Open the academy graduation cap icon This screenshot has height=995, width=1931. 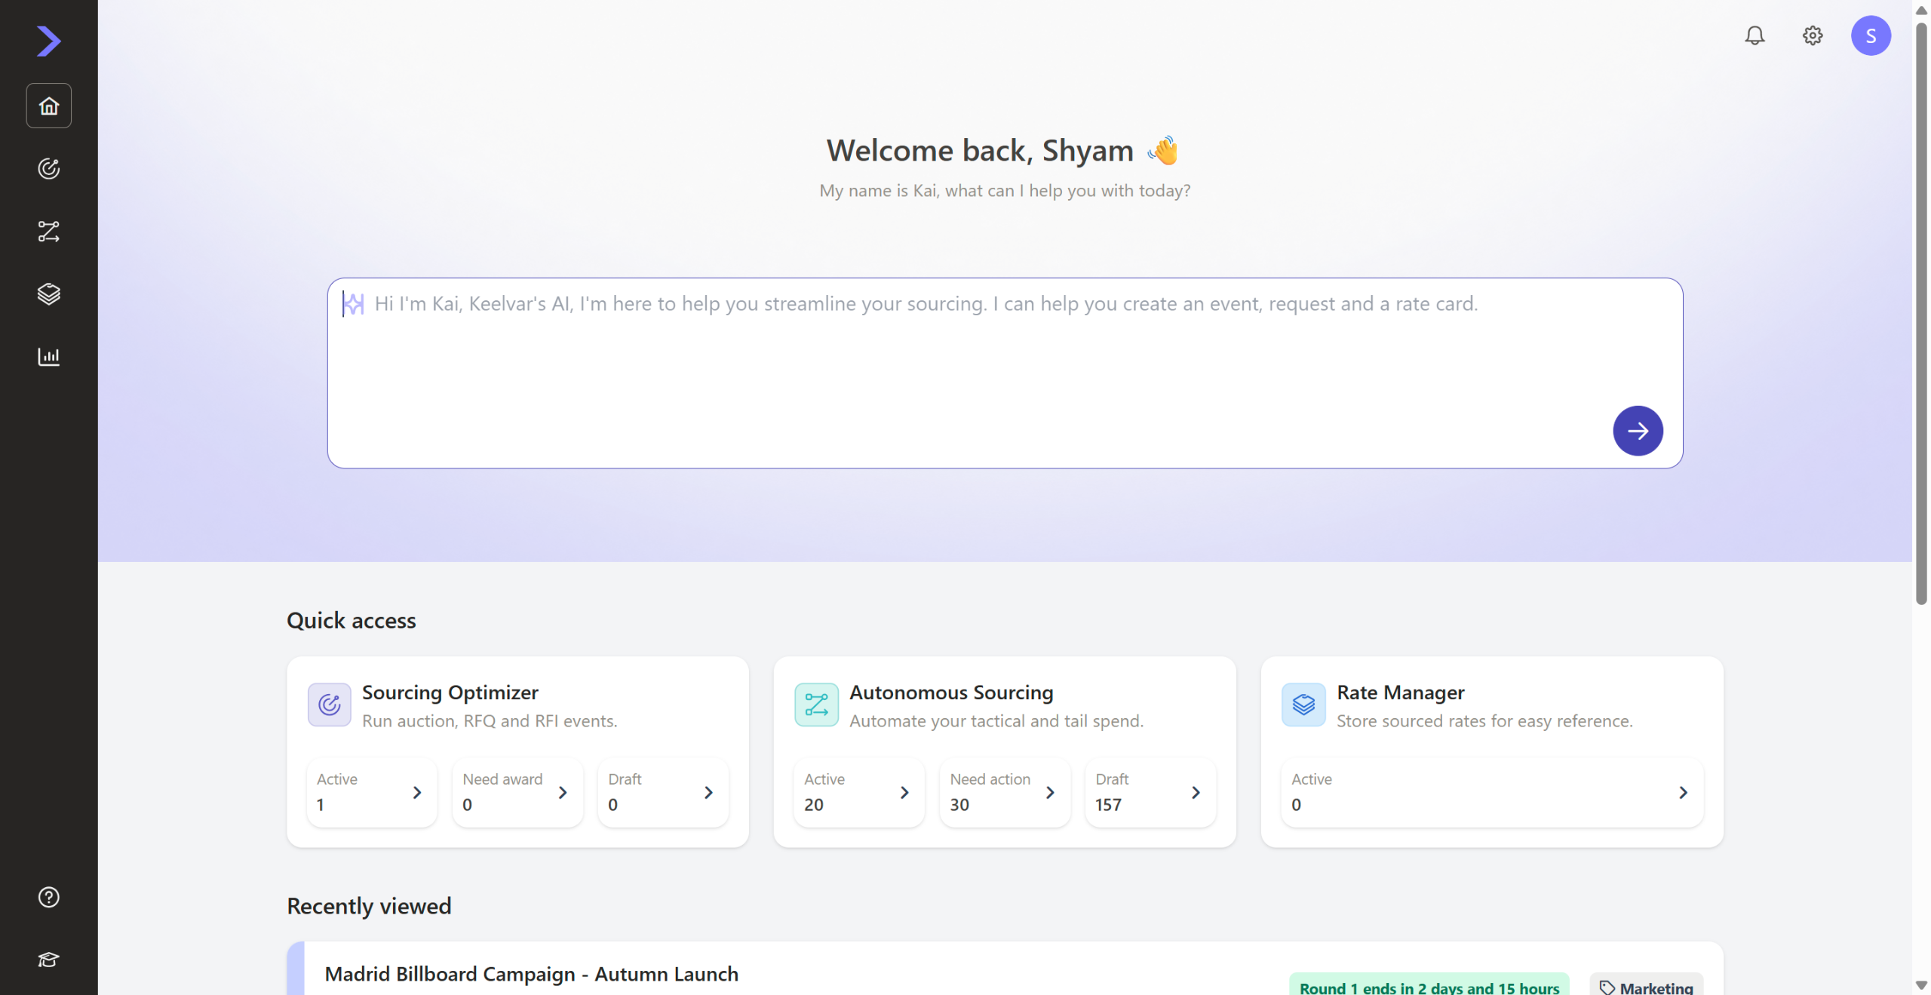click(49, 959)
